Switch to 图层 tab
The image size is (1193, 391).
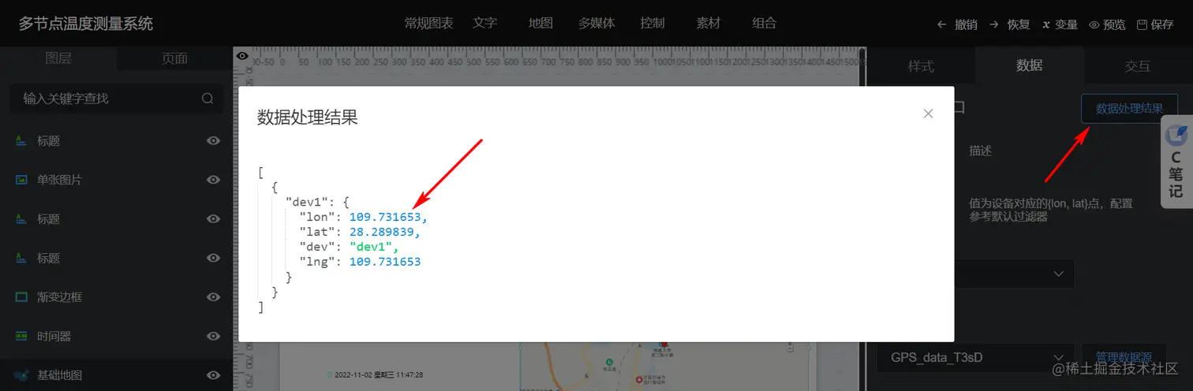58,58
